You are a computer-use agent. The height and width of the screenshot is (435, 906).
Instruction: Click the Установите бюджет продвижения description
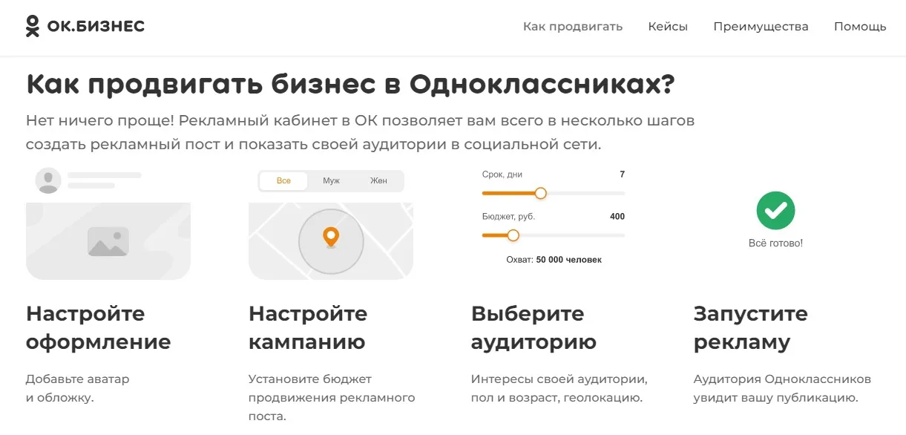pos(332,398)
